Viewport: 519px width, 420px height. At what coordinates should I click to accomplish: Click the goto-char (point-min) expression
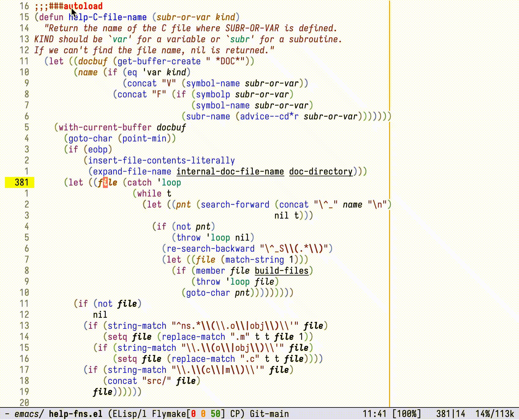coord(120,138)
